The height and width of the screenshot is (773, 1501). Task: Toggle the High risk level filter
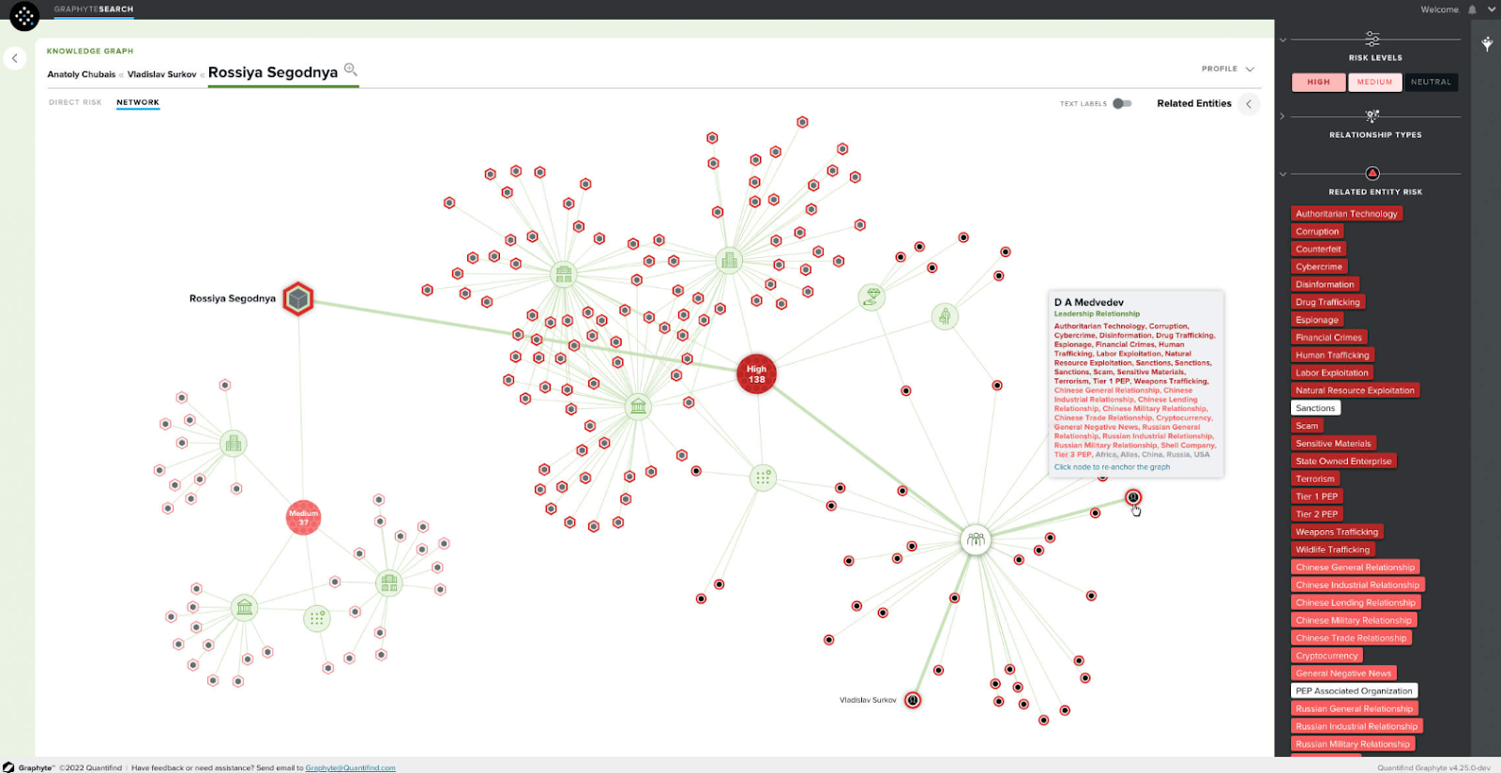1318,83
